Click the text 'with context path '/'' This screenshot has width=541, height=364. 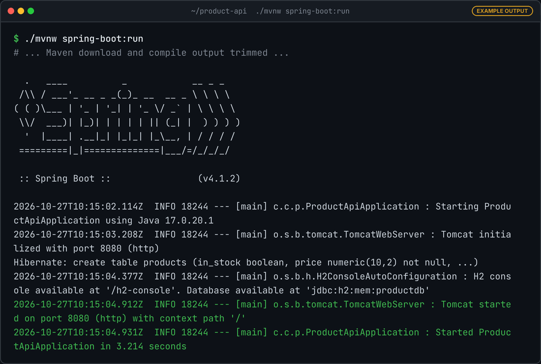[189, 318]
